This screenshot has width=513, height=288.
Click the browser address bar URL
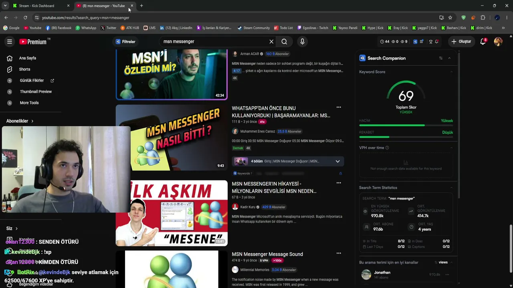click(86, 18)
